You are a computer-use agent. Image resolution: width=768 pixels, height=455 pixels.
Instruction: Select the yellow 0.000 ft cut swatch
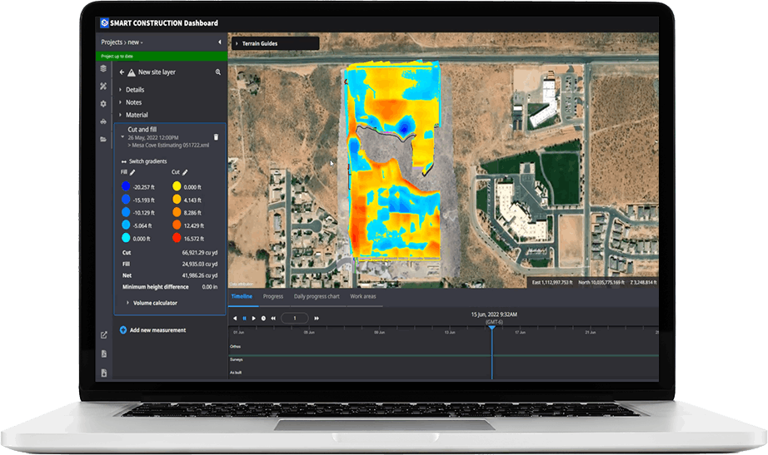coord(177,186)
